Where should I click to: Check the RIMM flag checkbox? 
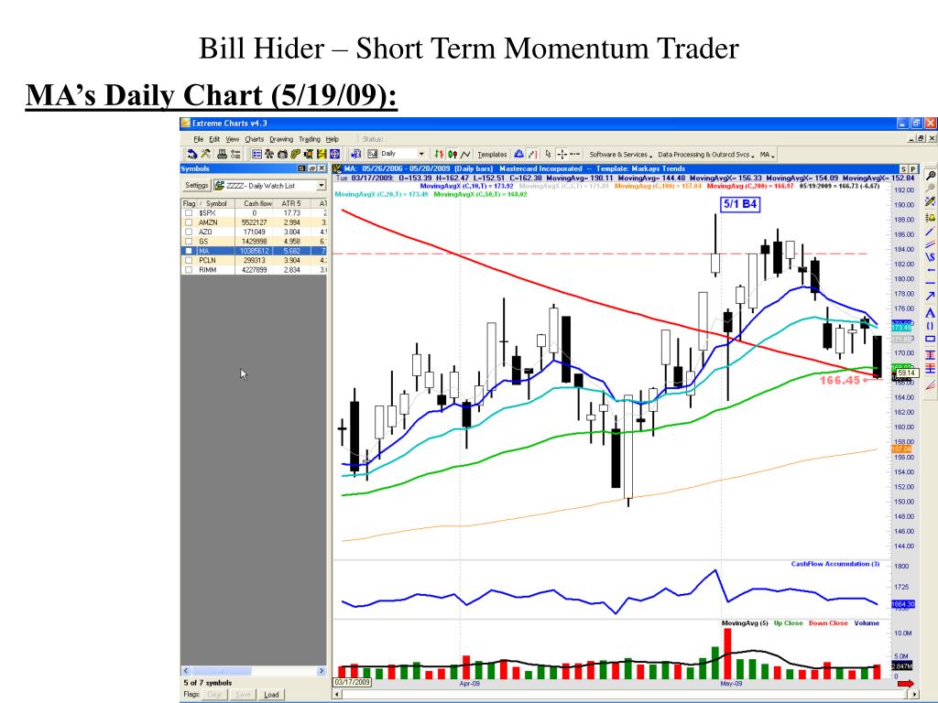[x=189, y=270]
